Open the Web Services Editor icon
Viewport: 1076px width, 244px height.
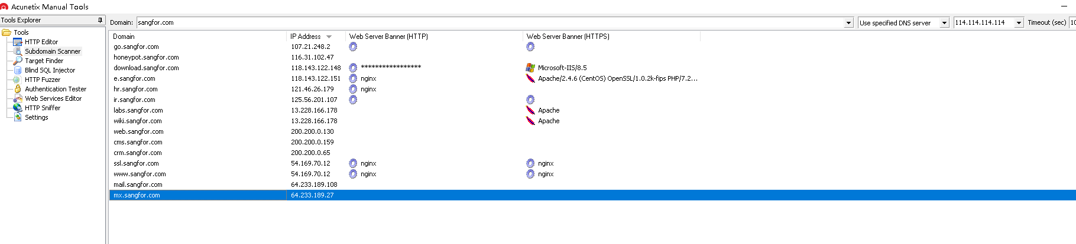pos(18,98)
